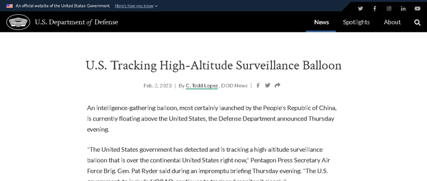The image size is (427, 181).
Task: Open the LinkedIn icon in top bar
Action: coord(403,8)
